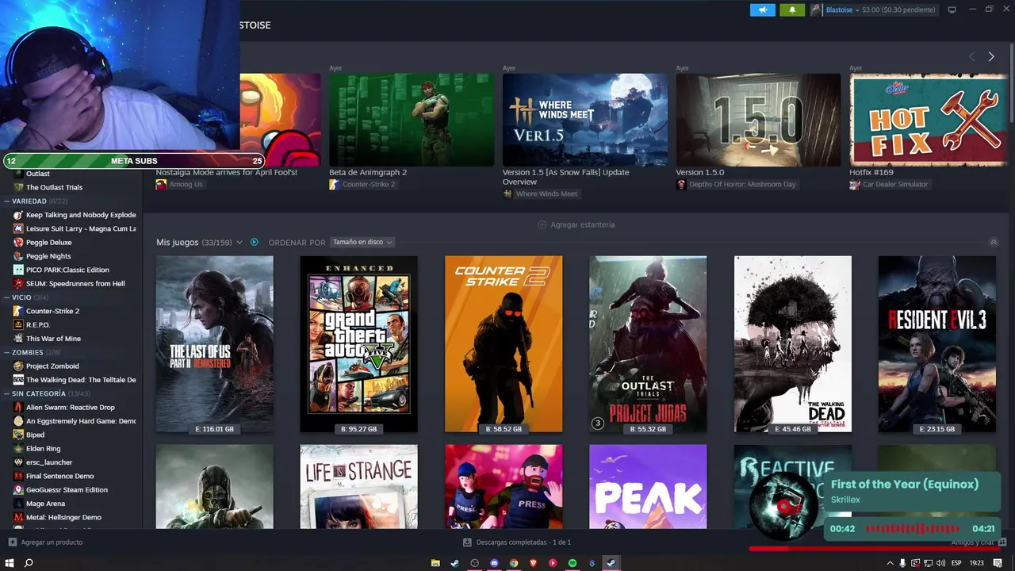
Task: Collapse the VARIEDAD category
Action: click(7, 201)
